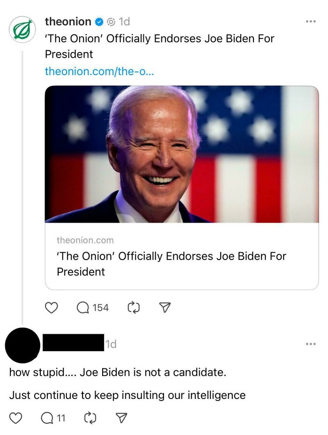Share the reply via its send arrow
Screen dimensions: 328x435
(x=120, y=417)
